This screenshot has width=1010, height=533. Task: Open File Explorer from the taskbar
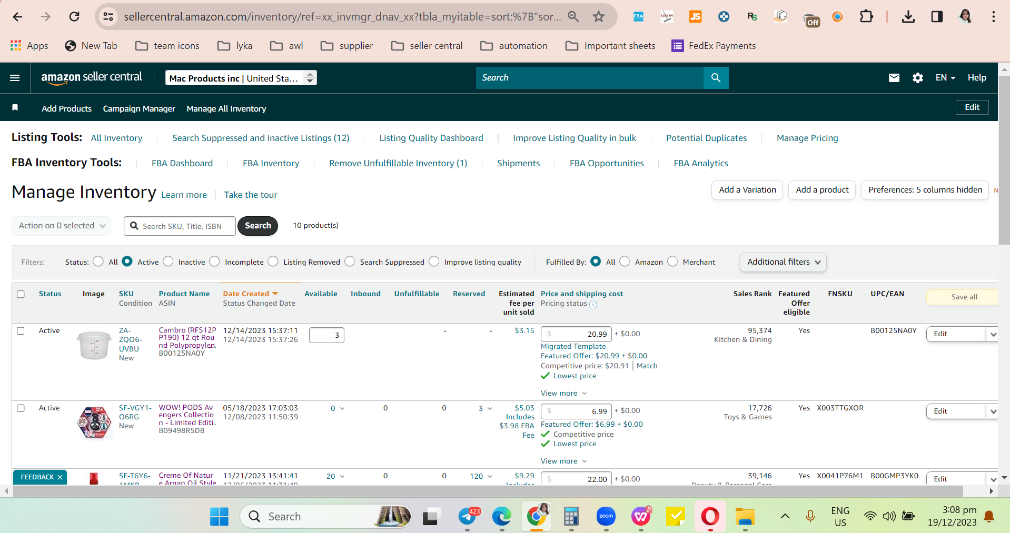(745, 516)
